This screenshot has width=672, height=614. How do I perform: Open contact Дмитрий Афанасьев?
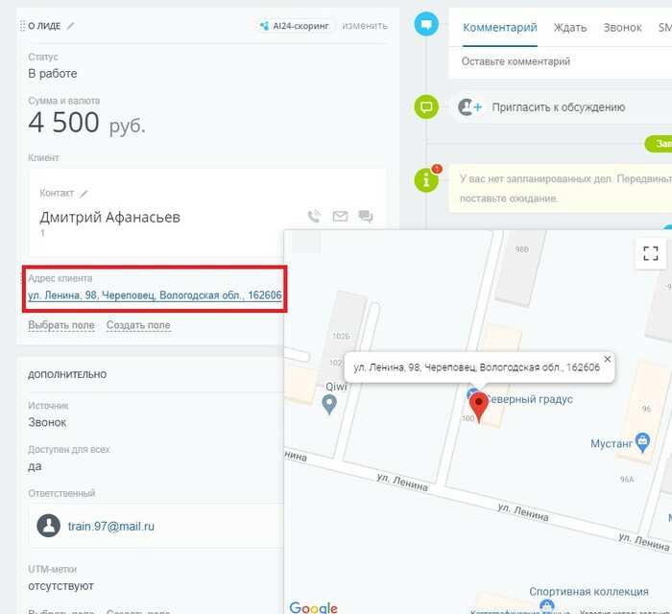click(x=110, y=218)
